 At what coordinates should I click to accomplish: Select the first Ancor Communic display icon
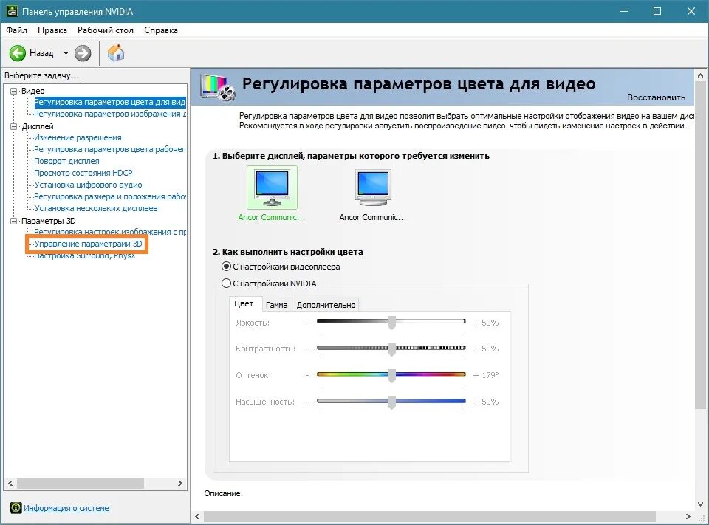(272, 188)
